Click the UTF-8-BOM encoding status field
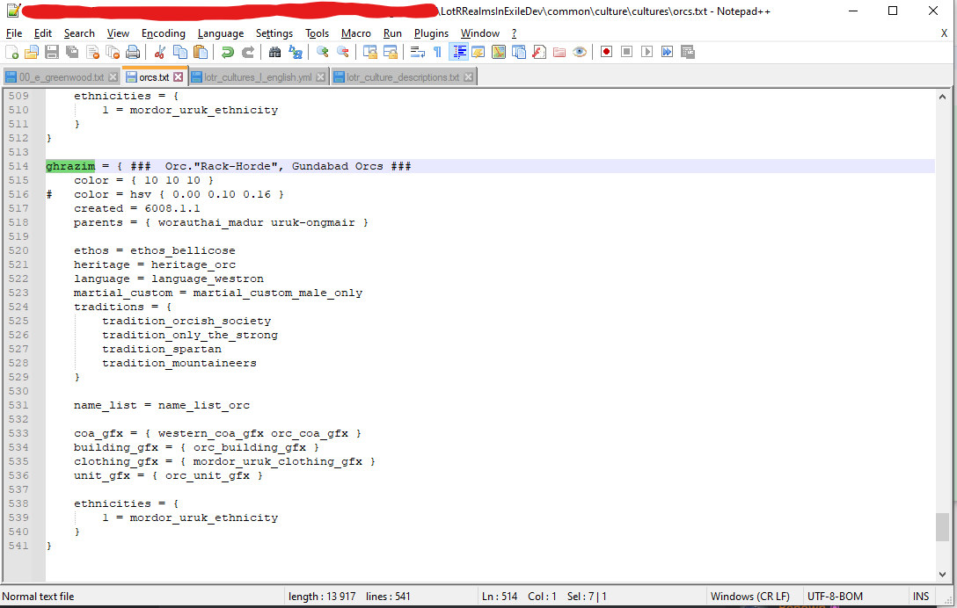The image size is (957, 608). [x=835, y=597]
